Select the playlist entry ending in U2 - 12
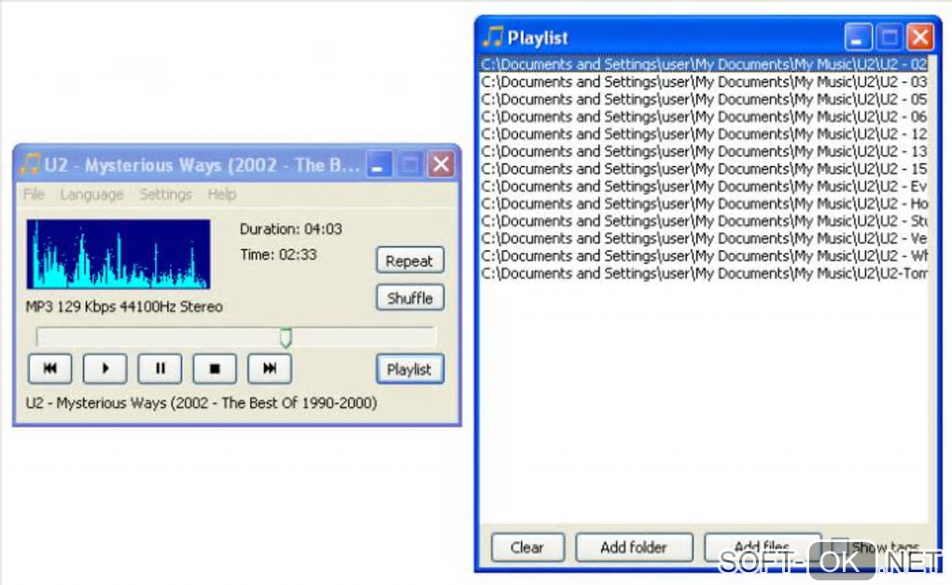Image resolution: width=952 pixels, height=585 pixels. (x=704, y=134)
